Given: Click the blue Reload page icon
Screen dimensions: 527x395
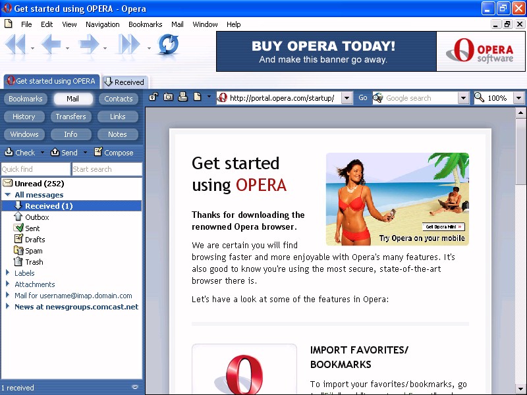Looking at the screenshot, I should click(x=168, y=45).
